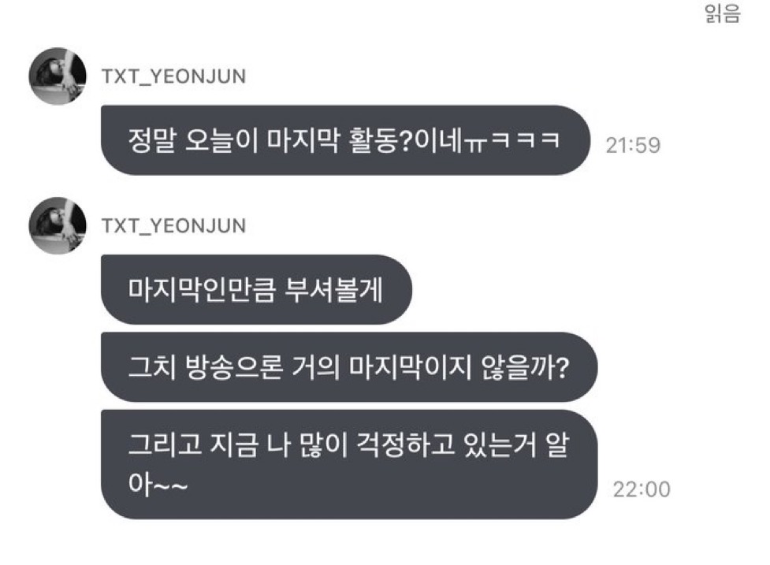Select the bubble '그치 방송으론 거의 마지막이지 않을까?'
Screen dimensions: 770x565
click(349, 367)
